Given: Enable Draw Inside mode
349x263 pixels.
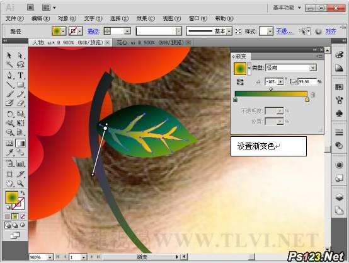Looking at the screenshot, I should (23, 225).
